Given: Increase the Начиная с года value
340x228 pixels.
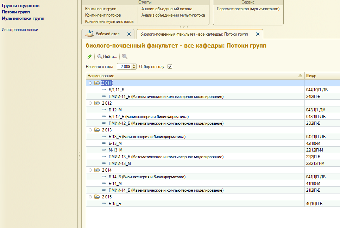Looking at the screenshot, I should point(134,65).
